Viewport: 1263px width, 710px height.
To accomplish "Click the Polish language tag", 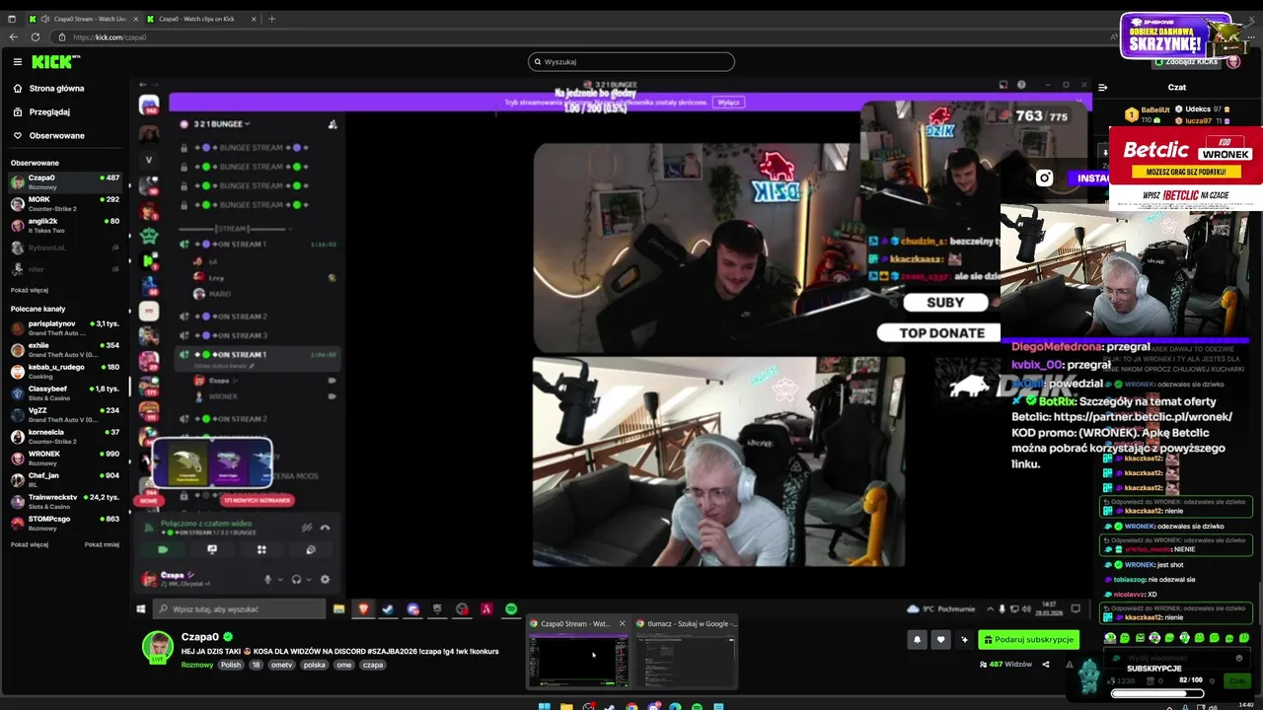I will pos(230,665).
